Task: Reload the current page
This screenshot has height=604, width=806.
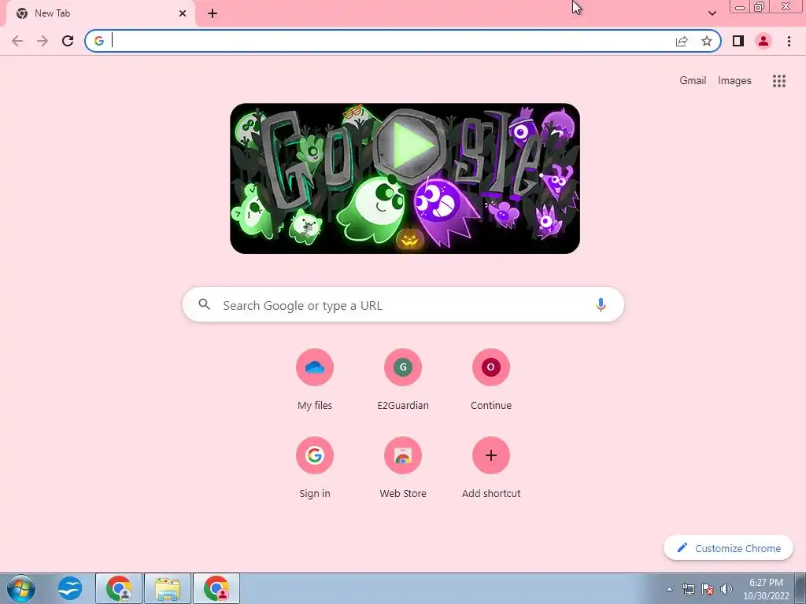Action: (x=68, y=41)
